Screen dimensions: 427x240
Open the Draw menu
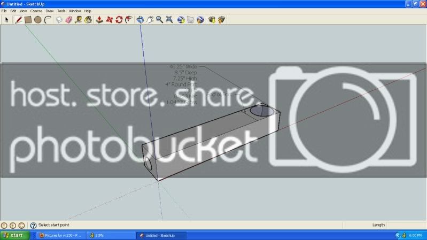pos(49,11)
